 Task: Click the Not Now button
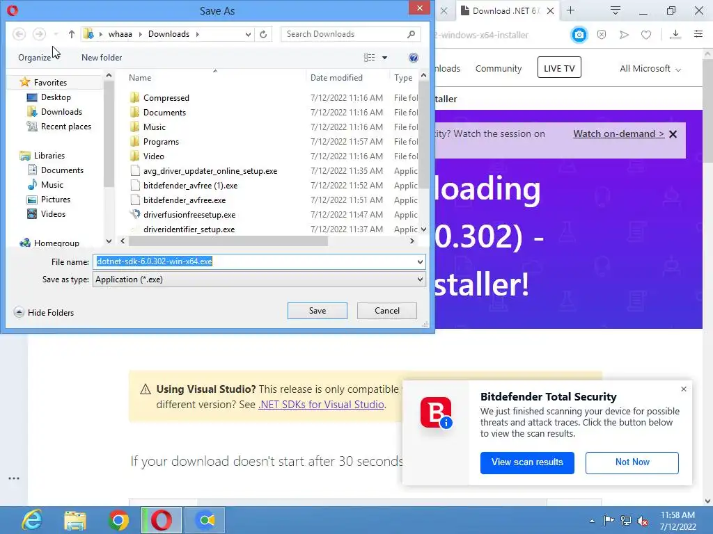[632, 462]
